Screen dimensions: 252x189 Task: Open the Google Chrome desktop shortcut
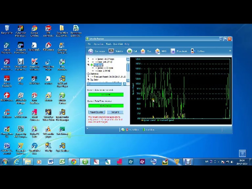pos(34,31)
